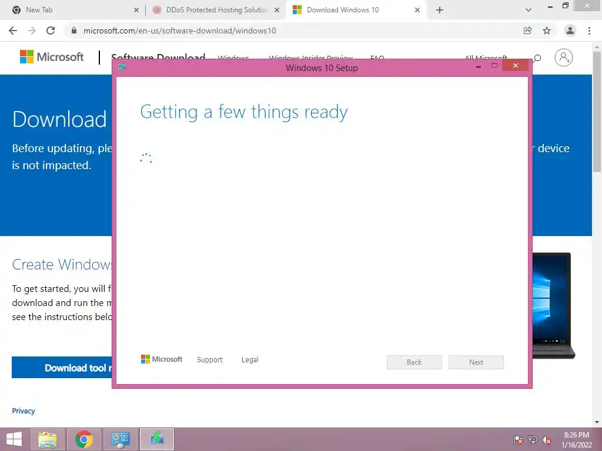Maximize the Windows 10 Setup window
The width and height of the screenshot is (602, 451).
[494, 66]
